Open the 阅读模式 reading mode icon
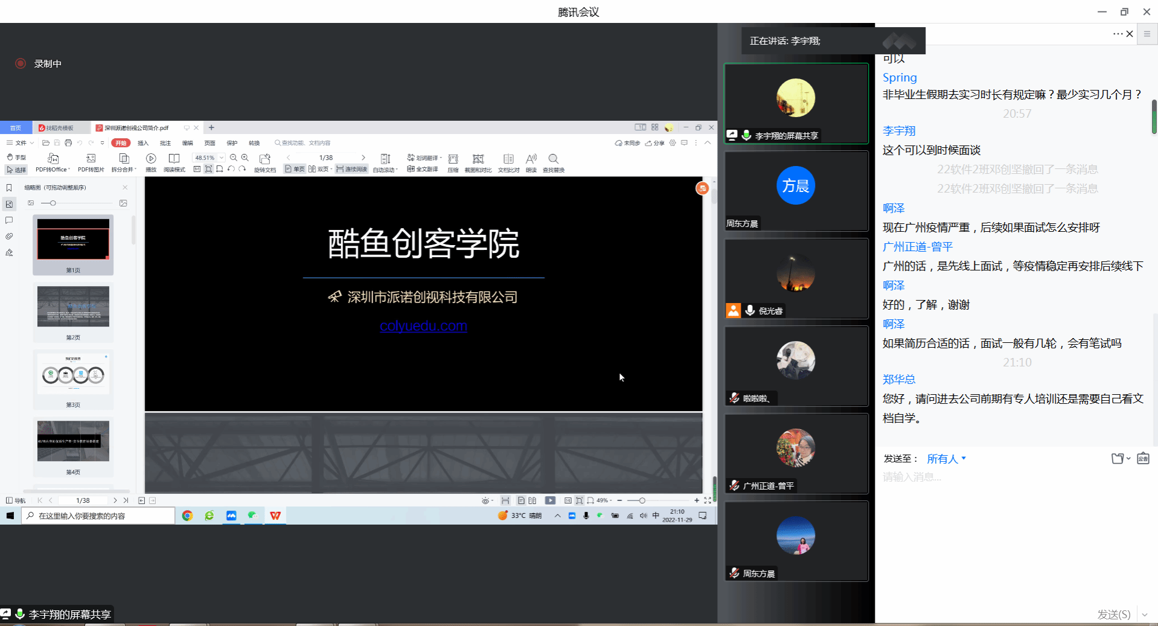Screen dimensions: 1158x626 (x=174, y=159)
